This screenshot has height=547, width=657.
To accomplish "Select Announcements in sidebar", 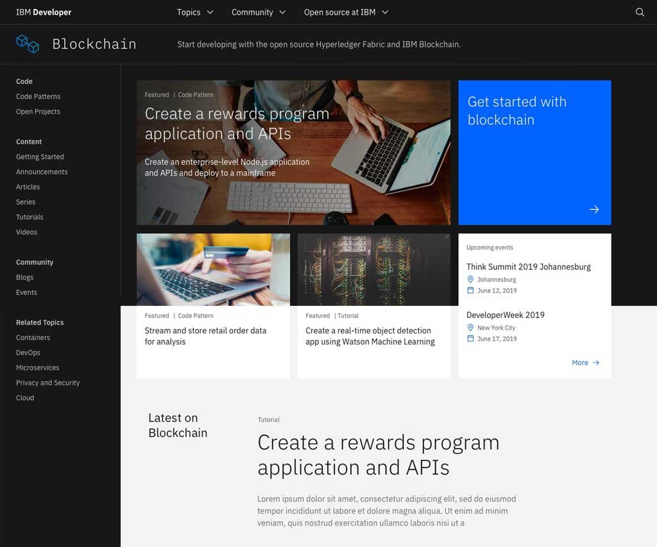I will pos(42,172).
